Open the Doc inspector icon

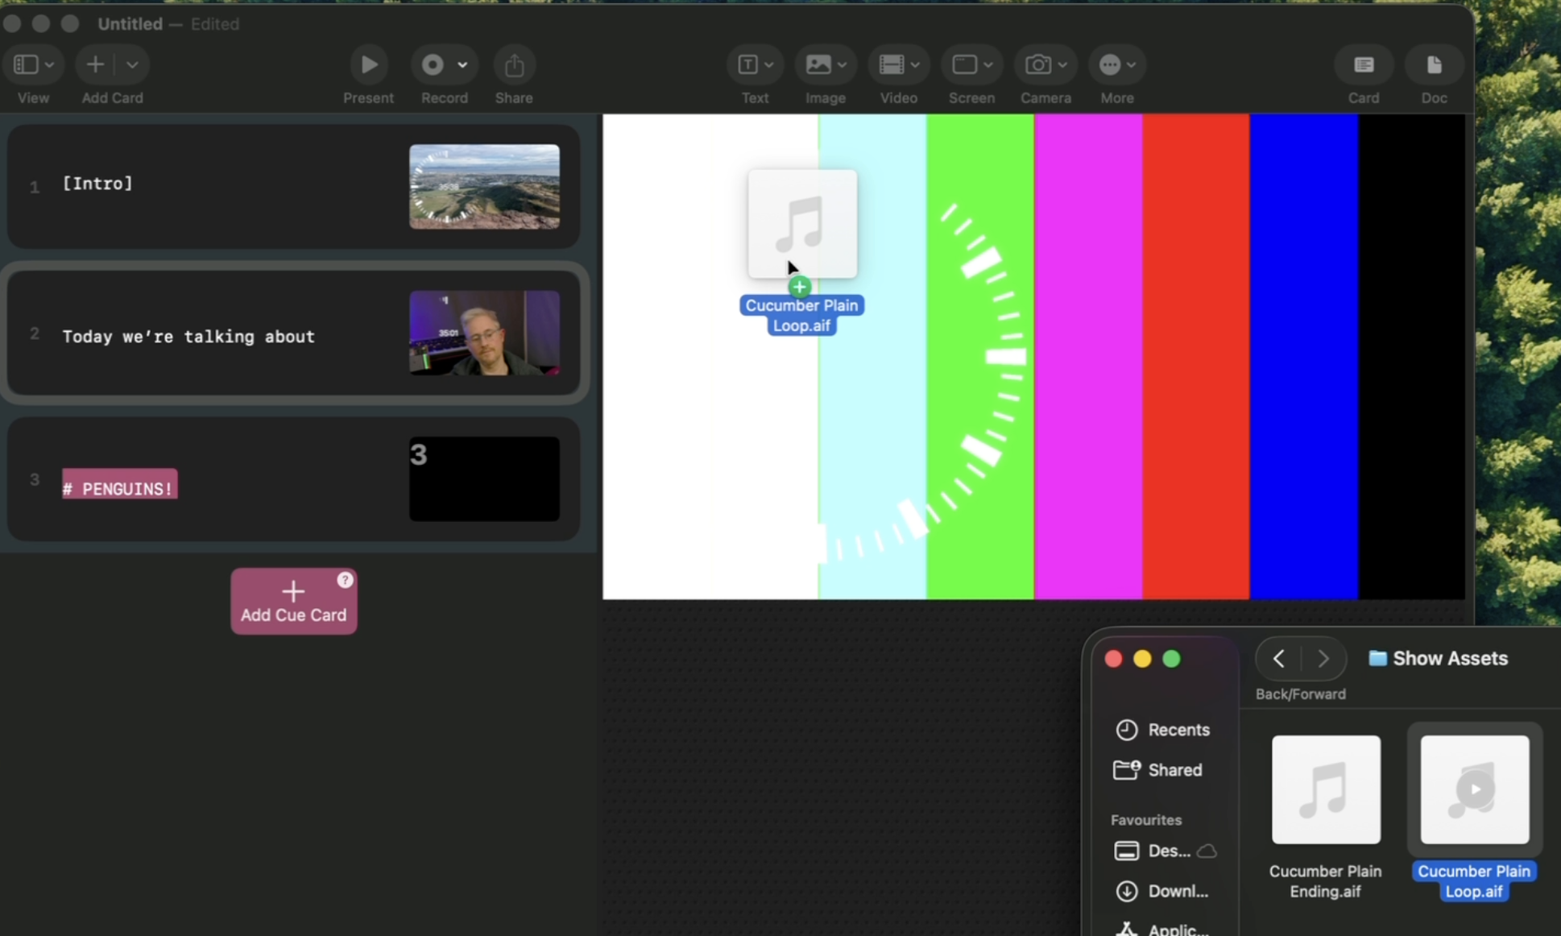(1434, 64)
